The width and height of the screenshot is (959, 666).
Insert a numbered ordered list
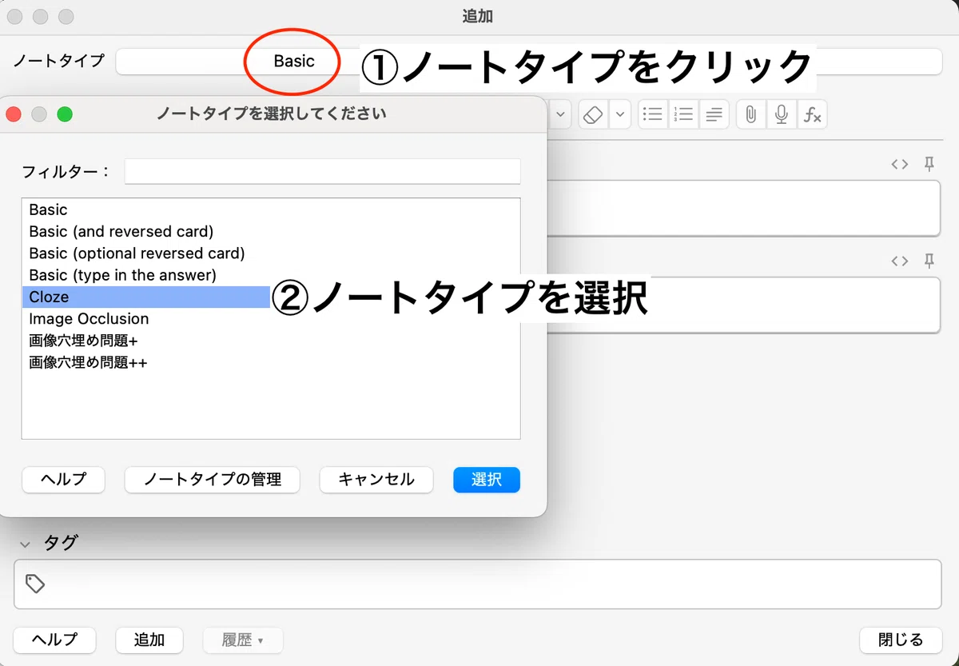(x=683, y=114)
